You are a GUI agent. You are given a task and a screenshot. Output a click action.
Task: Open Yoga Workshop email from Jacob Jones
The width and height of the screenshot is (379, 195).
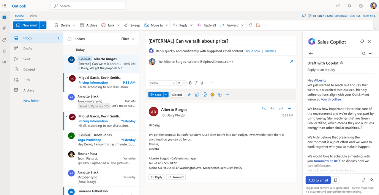click(x=101, y=140)
